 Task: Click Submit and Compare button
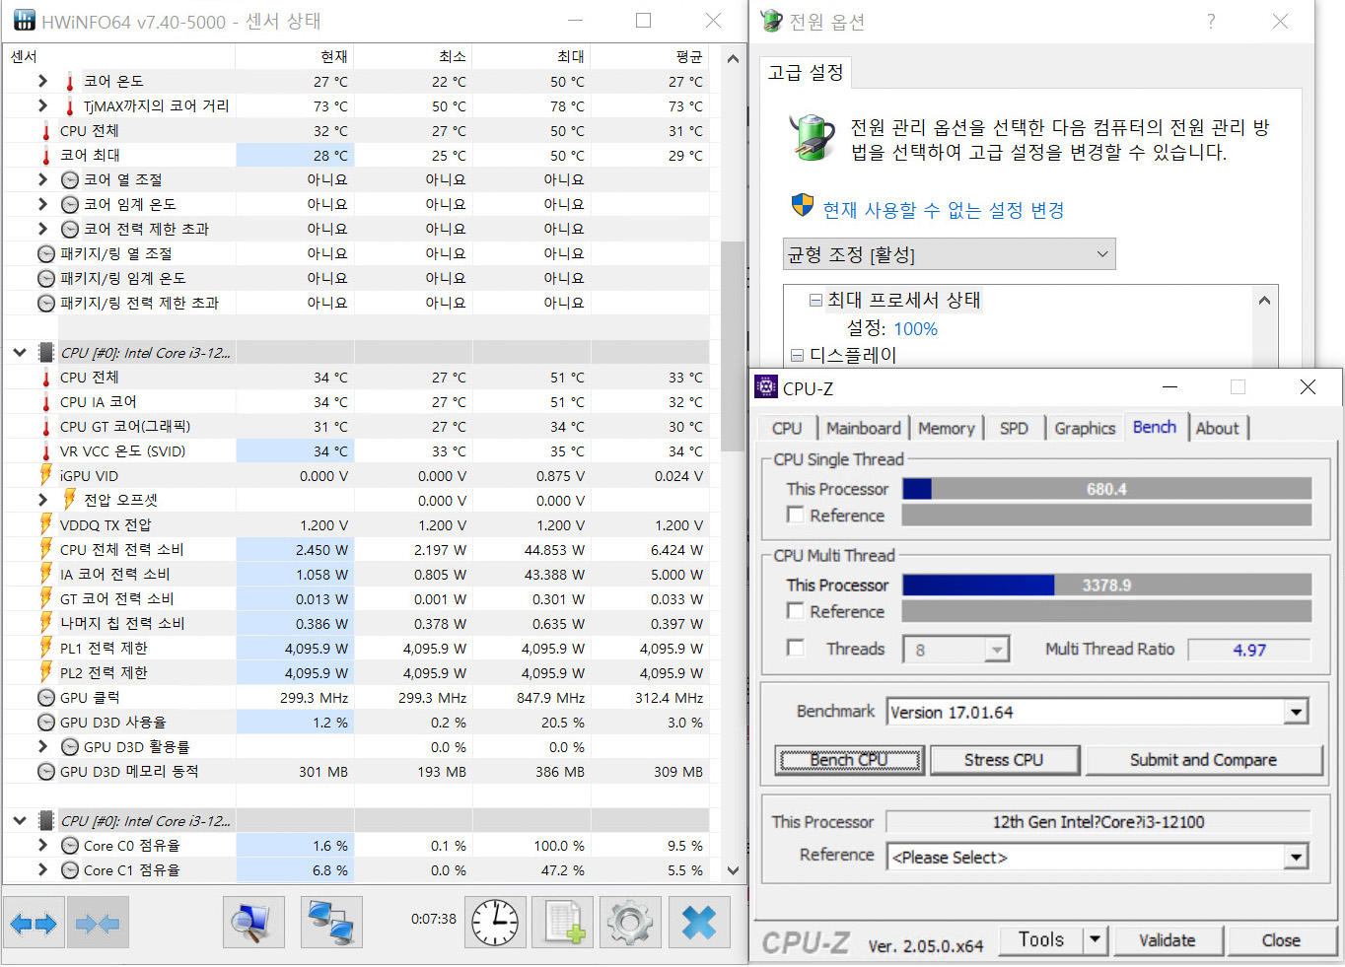click(1203, 760)
